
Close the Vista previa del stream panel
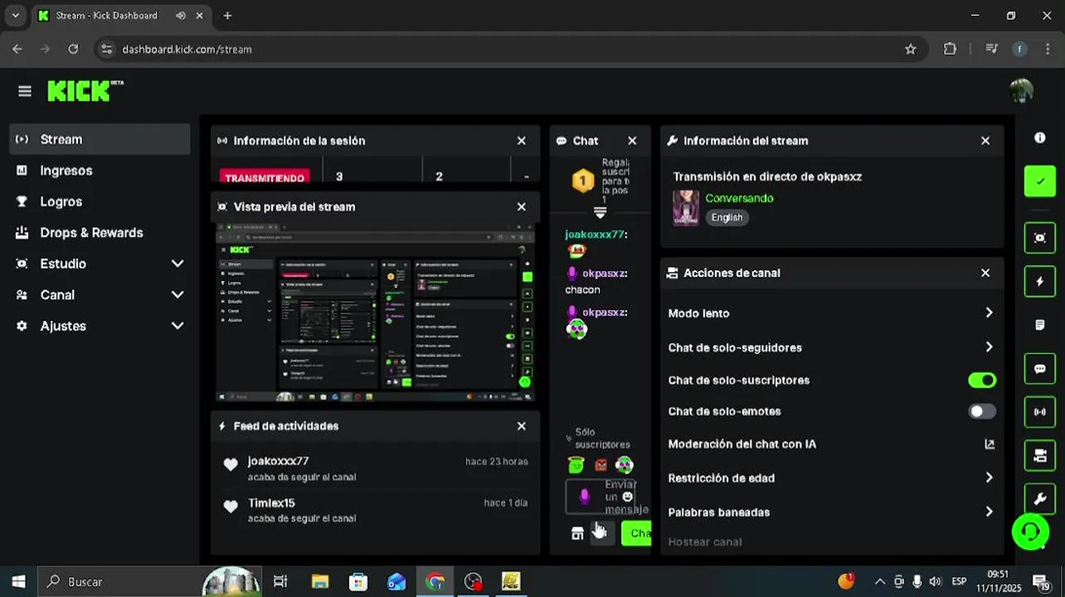[522, 207]
